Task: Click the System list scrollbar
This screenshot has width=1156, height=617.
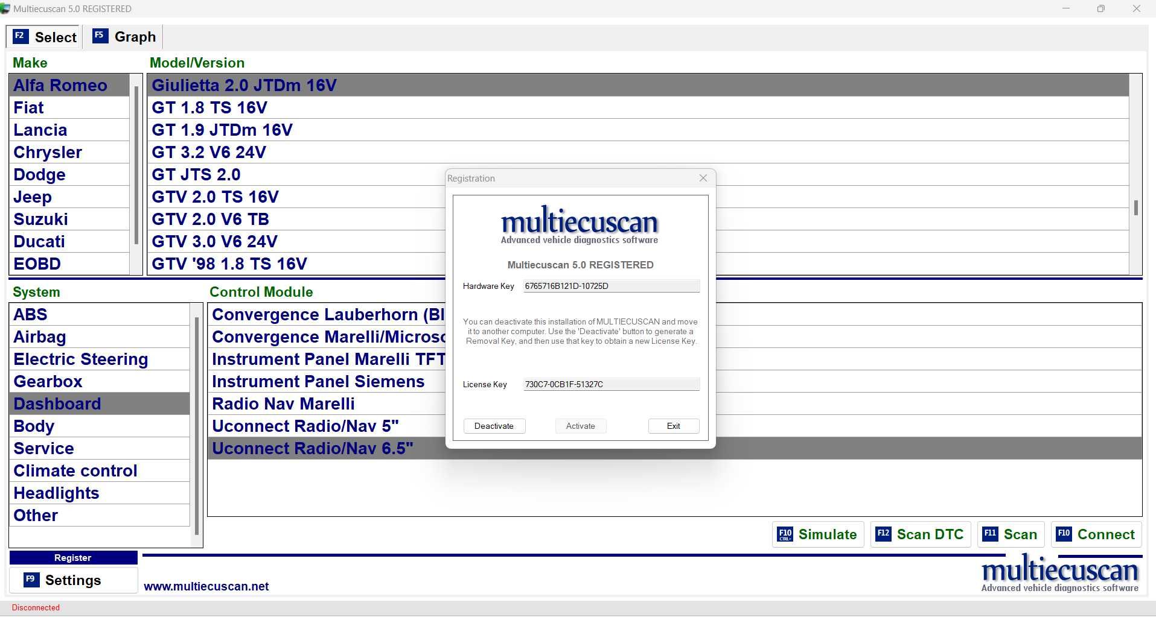Action: [197, 426]
